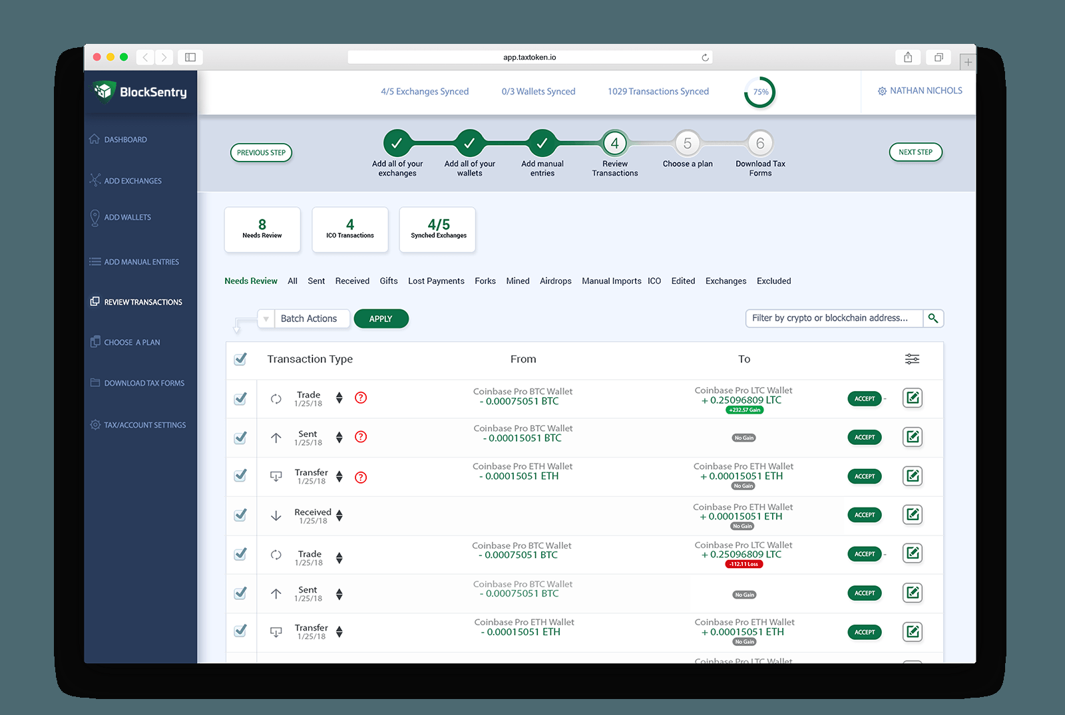Switch to the Airdrops filter tab

[x=555, y=281]
